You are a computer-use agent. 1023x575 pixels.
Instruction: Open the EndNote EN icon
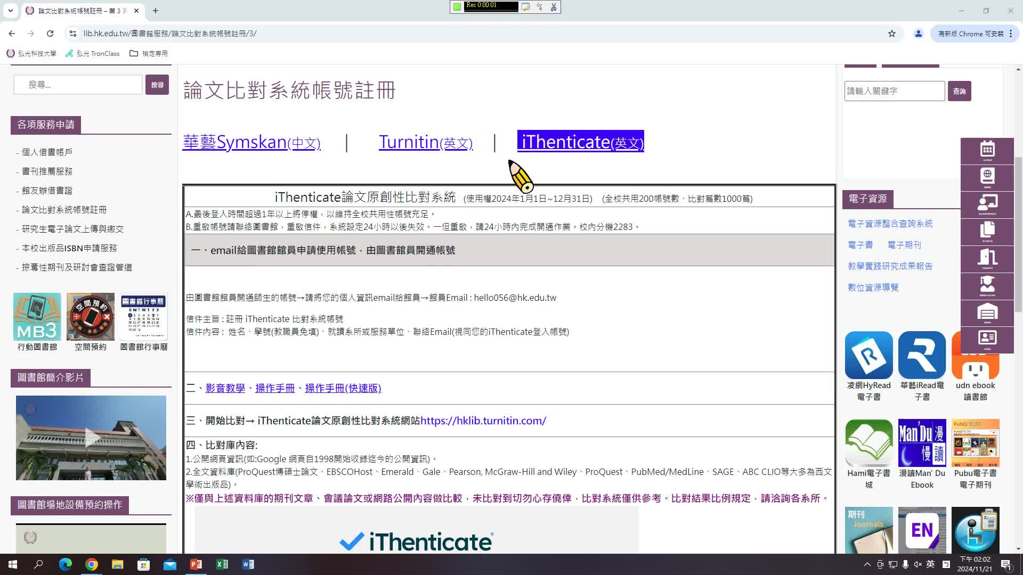922,530
